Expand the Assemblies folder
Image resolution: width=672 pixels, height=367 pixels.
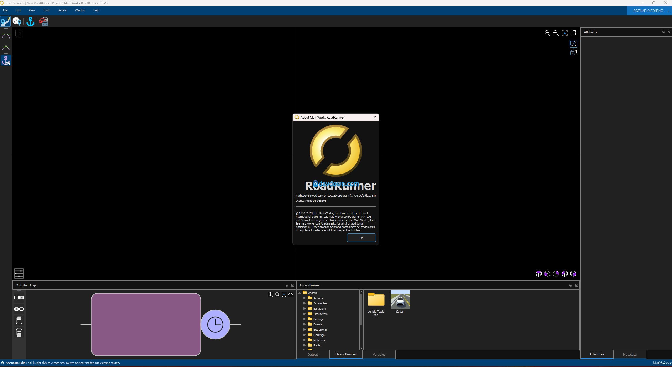pos(304,303)
